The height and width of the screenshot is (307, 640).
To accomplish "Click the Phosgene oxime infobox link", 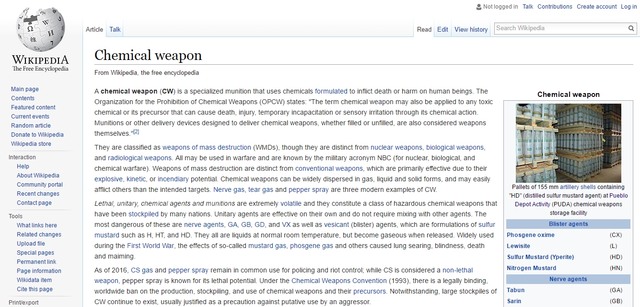I will [530, 235].
